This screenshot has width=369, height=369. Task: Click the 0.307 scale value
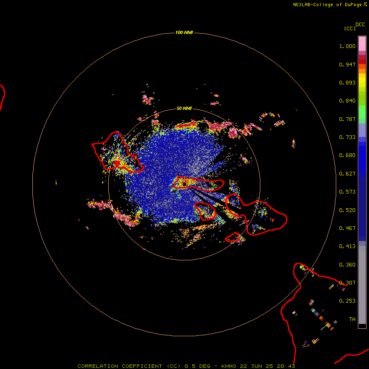(x=347, y=283)
